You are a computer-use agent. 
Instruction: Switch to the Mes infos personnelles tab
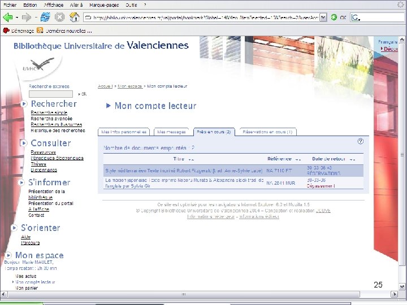pyautogui.click(x=124, y=132)
